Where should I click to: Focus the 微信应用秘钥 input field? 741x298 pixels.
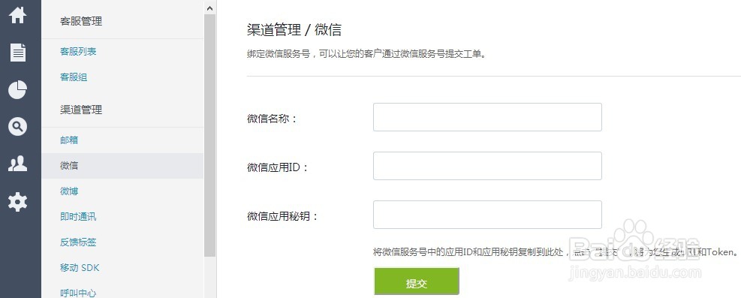pyautogui.click(x=487, y=215)
